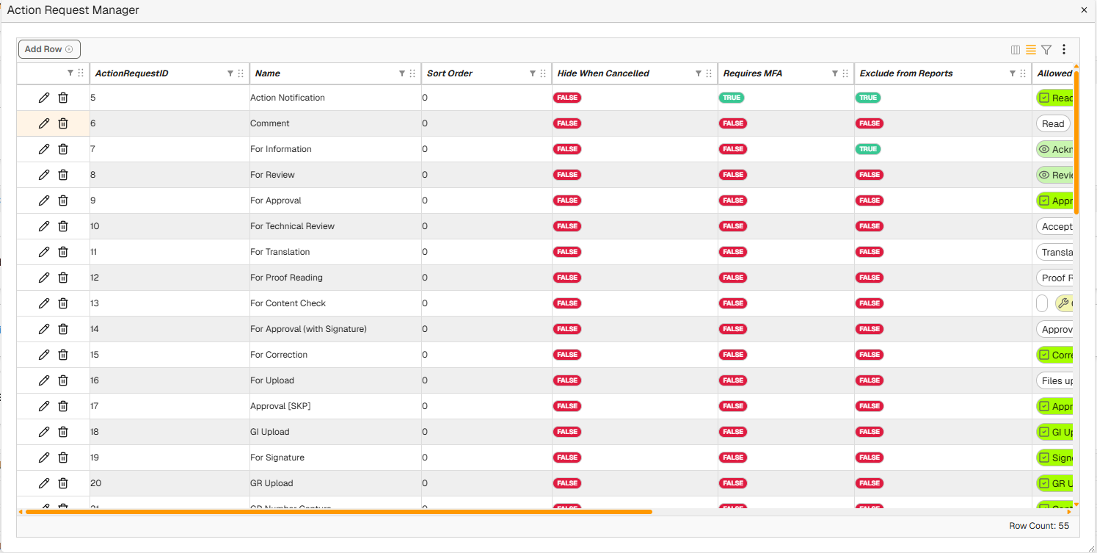Edit the GR Upload row
1097x553 pixels.
44,483
